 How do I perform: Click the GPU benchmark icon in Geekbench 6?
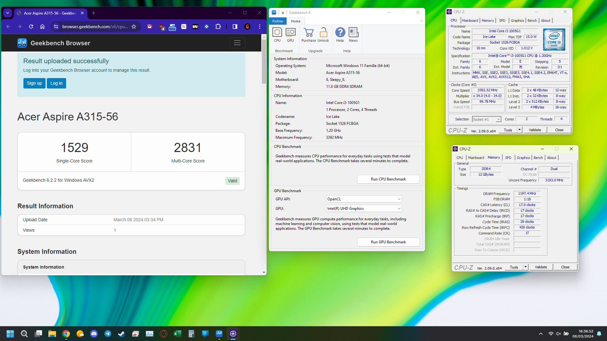point(290,35)
